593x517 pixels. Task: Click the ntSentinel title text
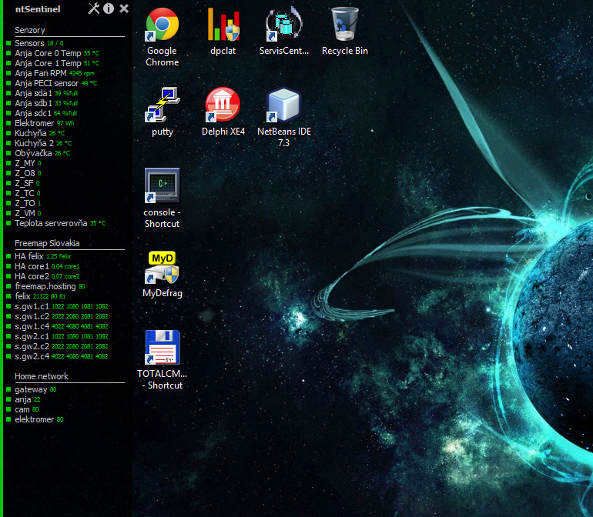(38, 9)
